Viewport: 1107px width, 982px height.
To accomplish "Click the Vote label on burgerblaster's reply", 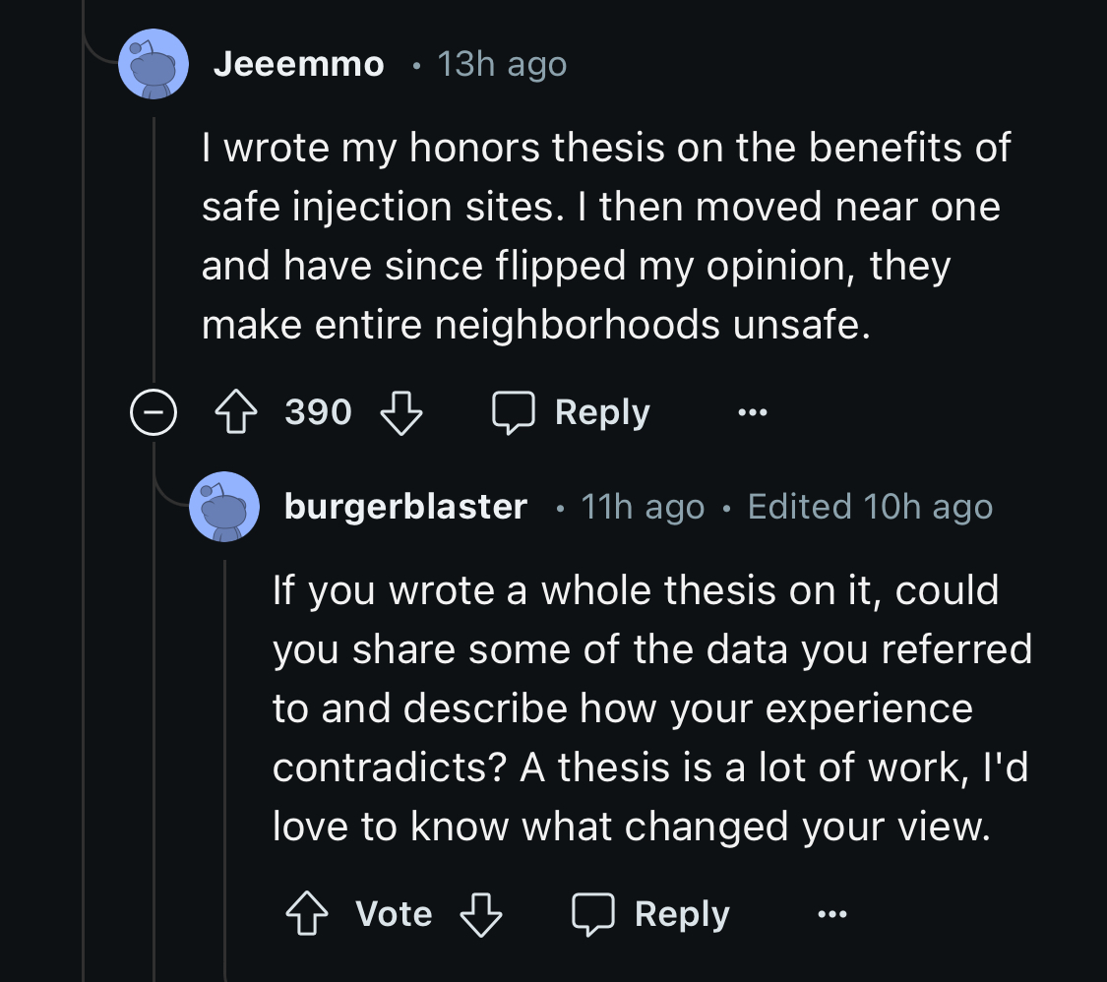I will [394, 914].
